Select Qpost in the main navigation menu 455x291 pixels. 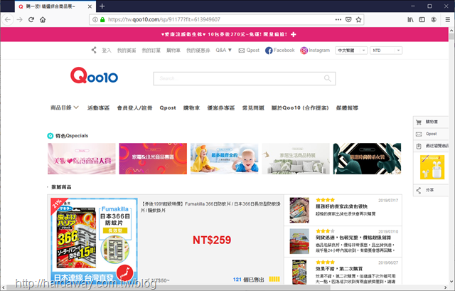click(168, 107)
